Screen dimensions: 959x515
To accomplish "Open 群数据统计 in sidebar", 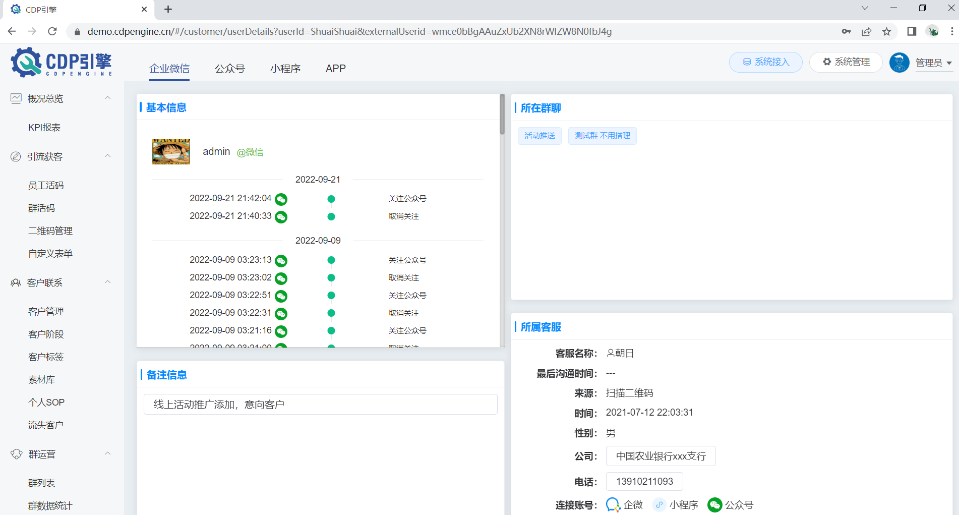I will click(x=50, y=506).
